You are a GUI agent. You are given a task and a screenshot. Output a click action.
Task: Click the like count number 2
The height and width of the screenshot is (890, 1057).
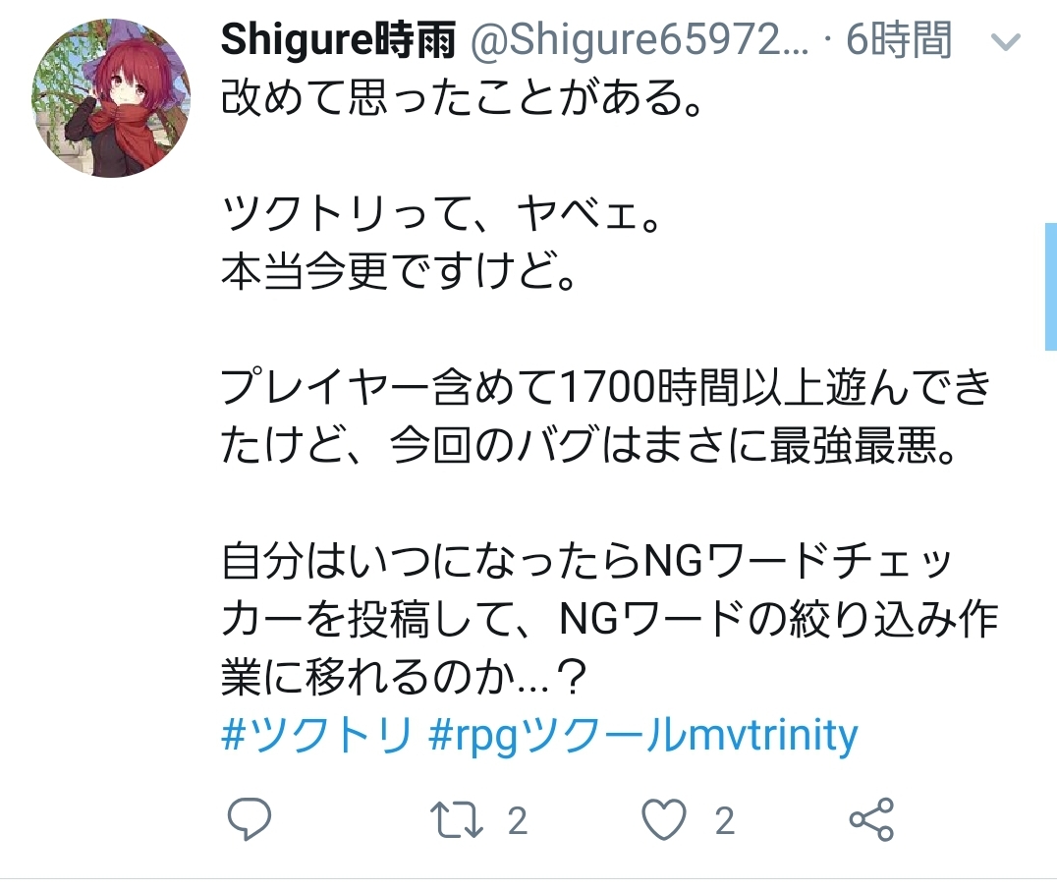tap(725, 820)
